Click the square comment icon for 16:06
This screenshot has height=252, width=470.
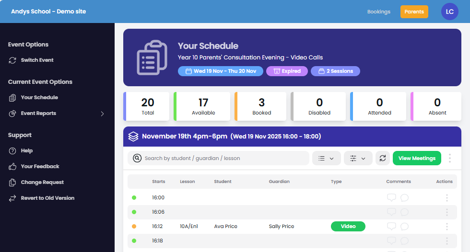(391, 212)
